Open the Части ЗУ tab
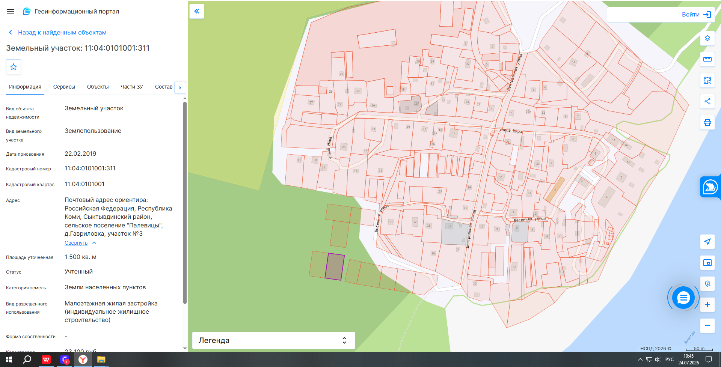721x367 pixels. click(x=132, y=87)
